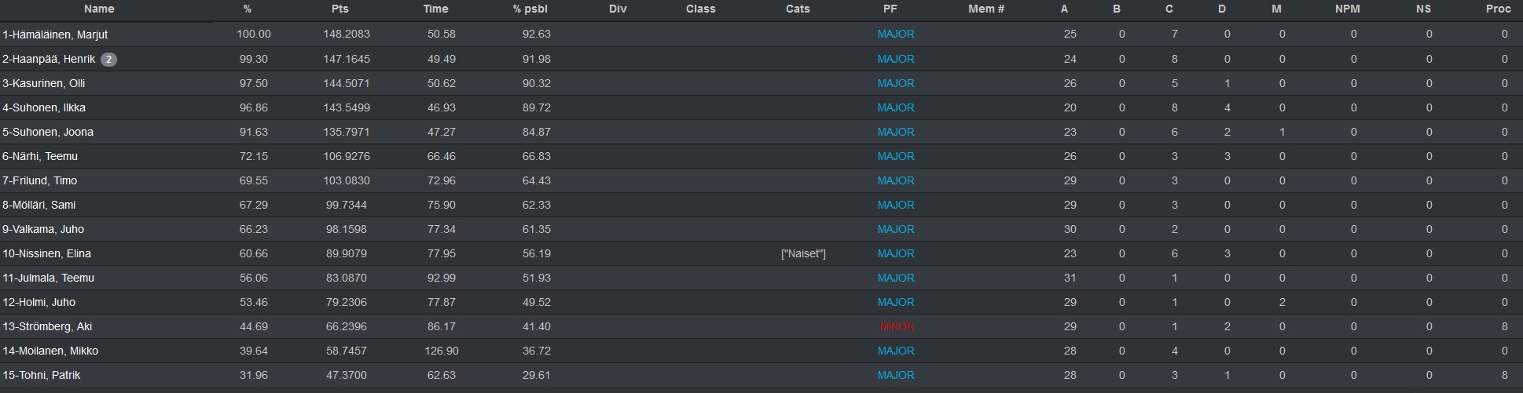Viewport: 1523px width, 393px height.
Task: Click MAJOR power factor of Suhonen, Ilkka
Action: 896,107
